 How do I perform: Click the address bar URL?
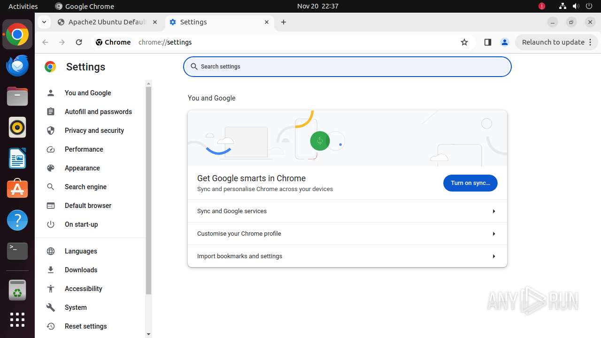pyautogui.click(x=165, y=42)
